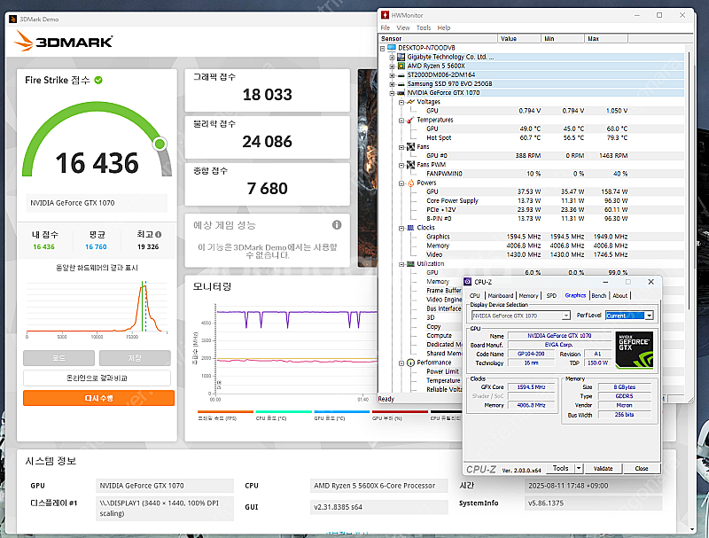Open the Perf Level dropdown in CPU-Z
Screen dimensions: 709x538
650,316
